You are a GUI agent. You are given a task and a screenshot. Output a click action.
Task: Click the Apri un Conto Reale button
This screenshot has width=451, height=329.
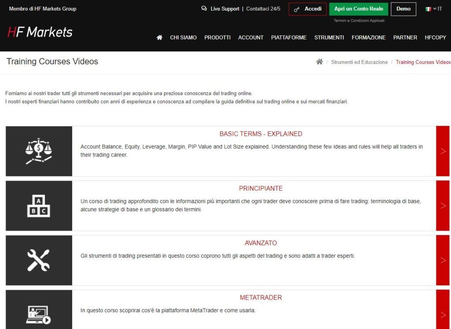(x=359, y=9)
